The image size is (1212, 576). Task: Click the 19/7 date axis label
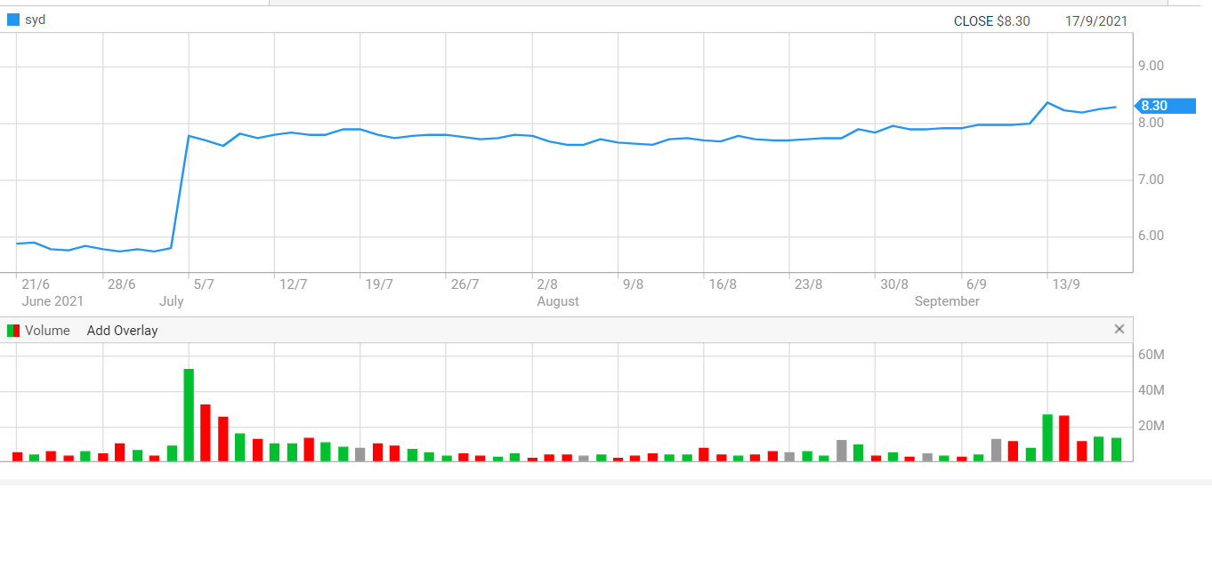379,284
